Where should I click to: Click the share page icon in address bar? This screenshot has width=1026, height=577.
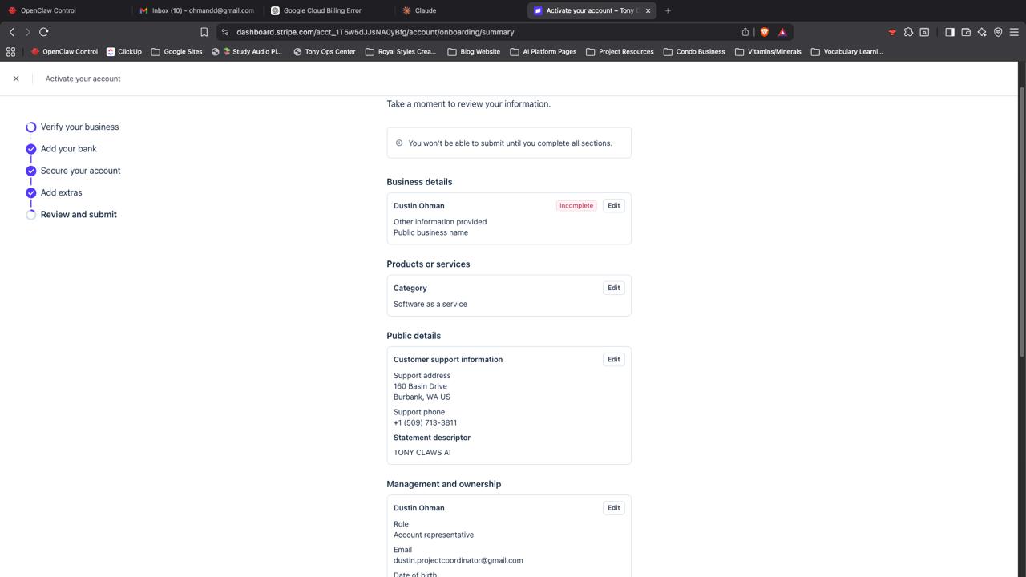pyautogui.click(x=745, y=32)
